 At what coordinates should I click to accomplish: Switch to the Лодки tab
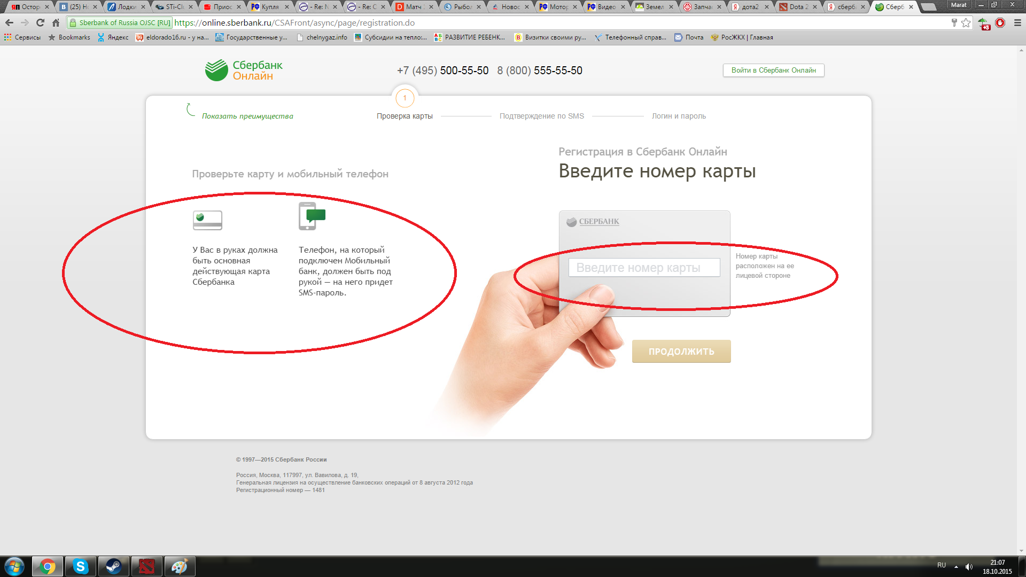(126, 7)
